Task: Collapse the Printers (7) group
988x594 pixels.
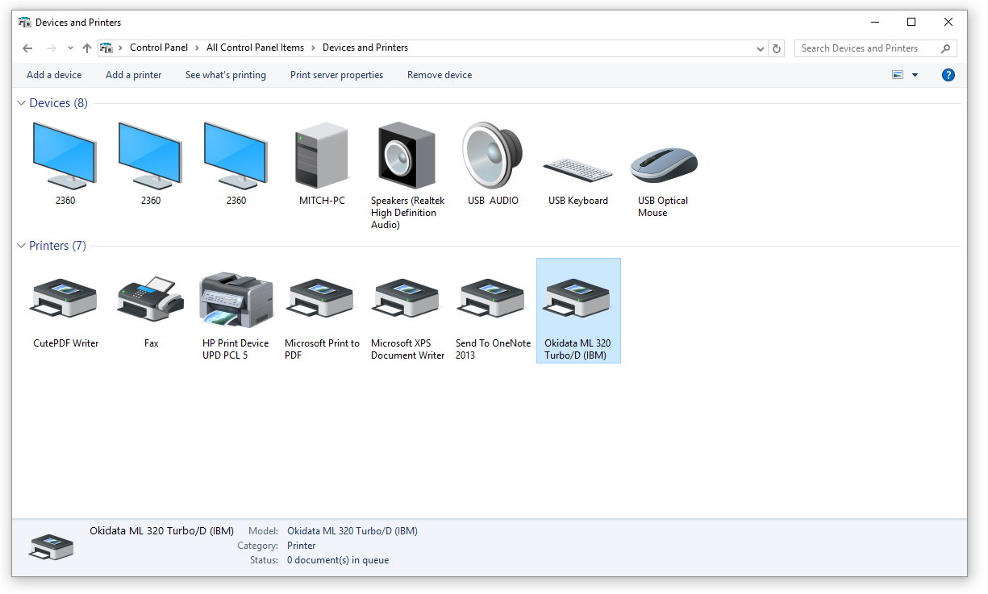Action: click(21, 246)
